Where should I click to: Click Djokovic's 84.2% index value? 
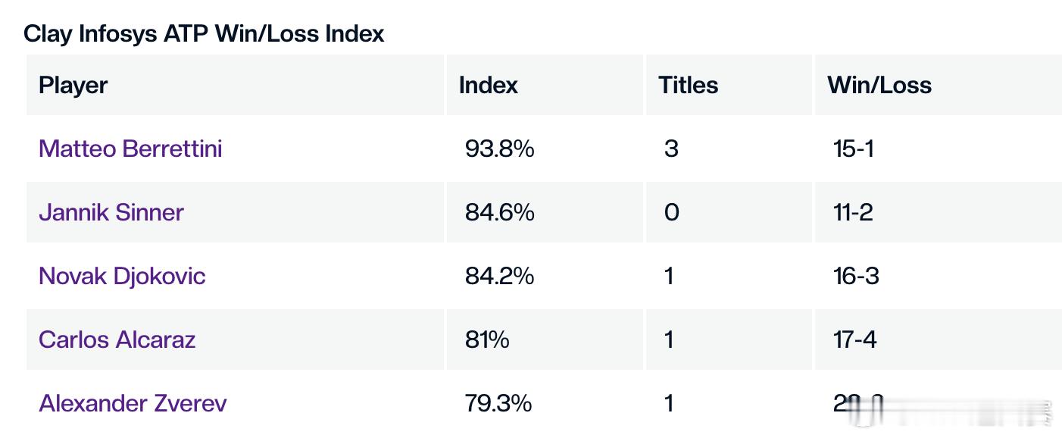500,276
